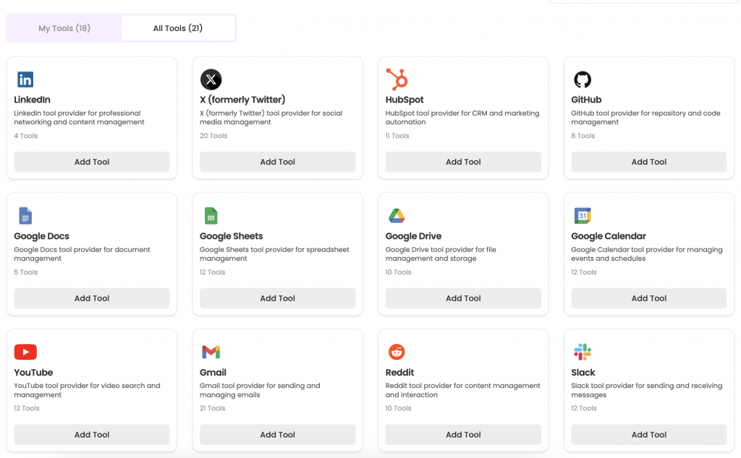Click the X (formerly Twitter) title text
741x458 pixels.
pyautogui.click(x=242, y=100)
